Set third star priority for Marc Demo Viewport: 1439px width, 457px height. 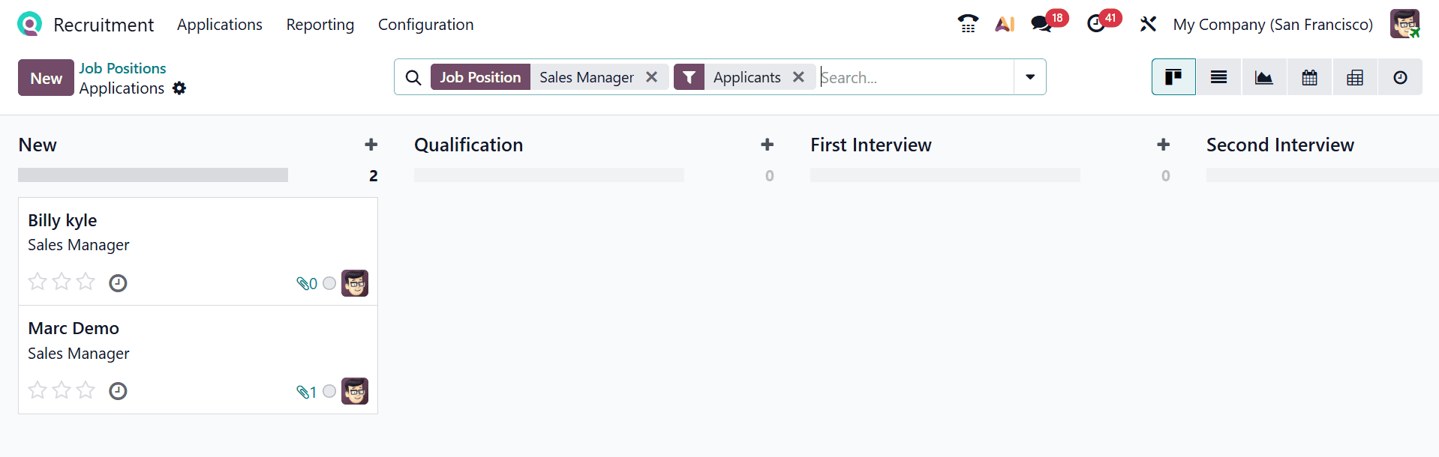(x=86, y=390)
